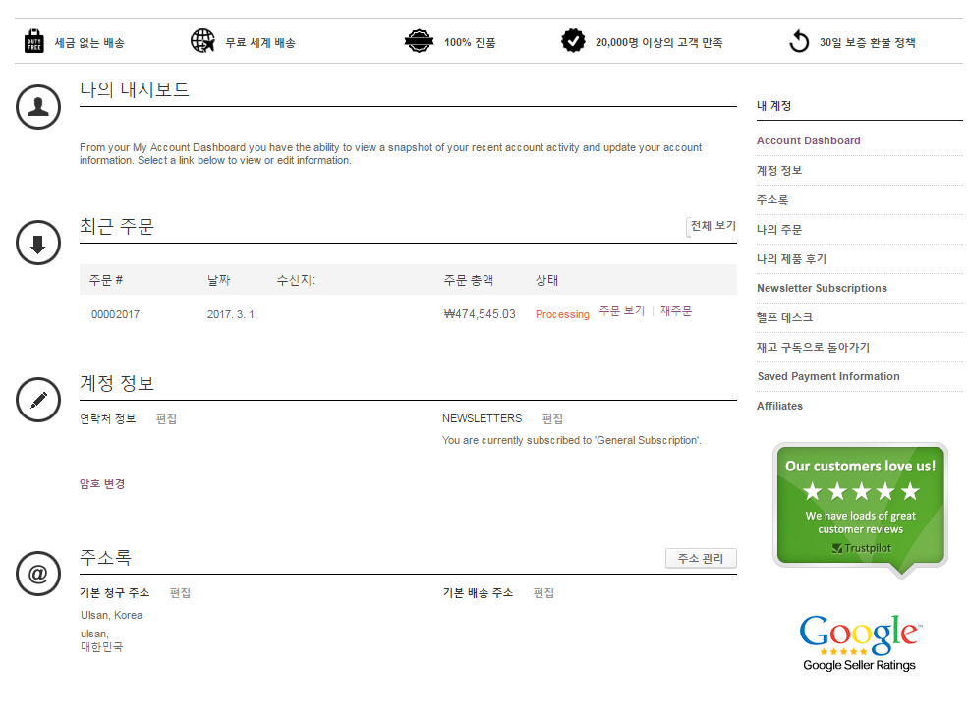Click the 100% genuine badge icon

(420, 42)
